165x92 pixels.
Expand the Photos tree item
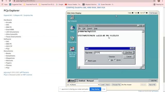(x=9, y=65)
